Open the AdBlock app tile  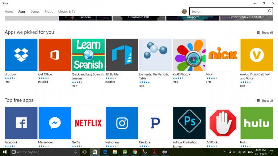[x=223, y=123]
